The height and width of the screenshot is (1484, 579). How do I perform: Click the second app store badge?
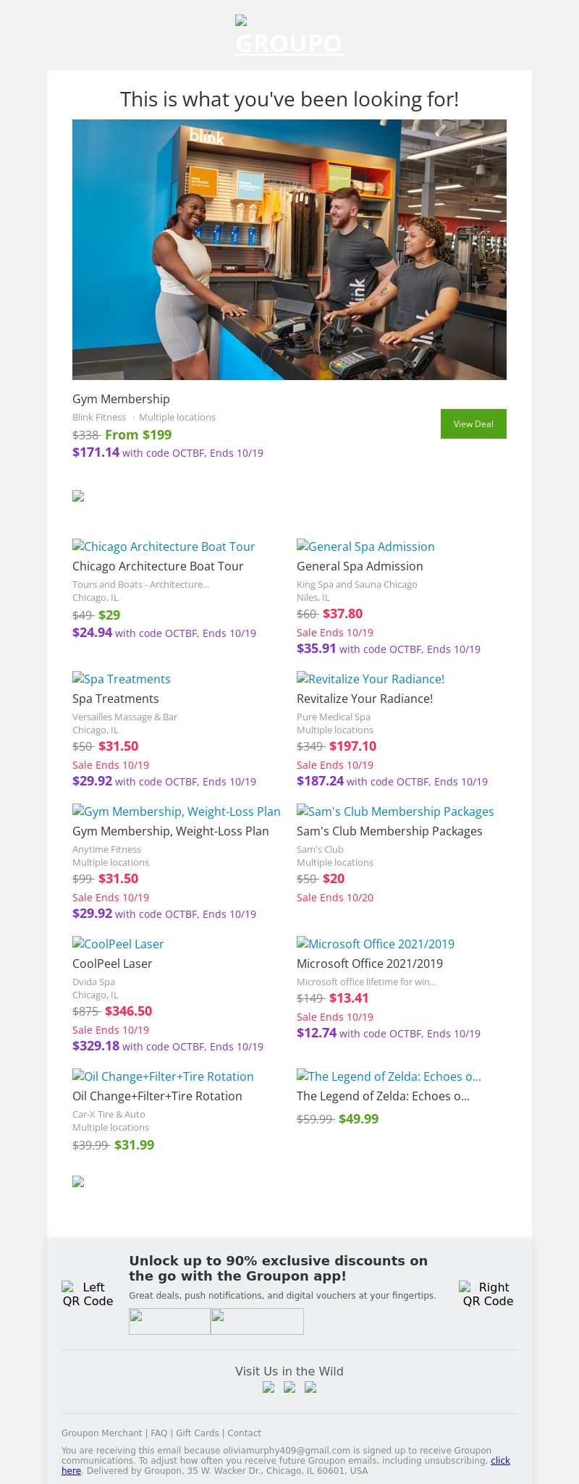pyautogui.click(x=257, y=1321)
